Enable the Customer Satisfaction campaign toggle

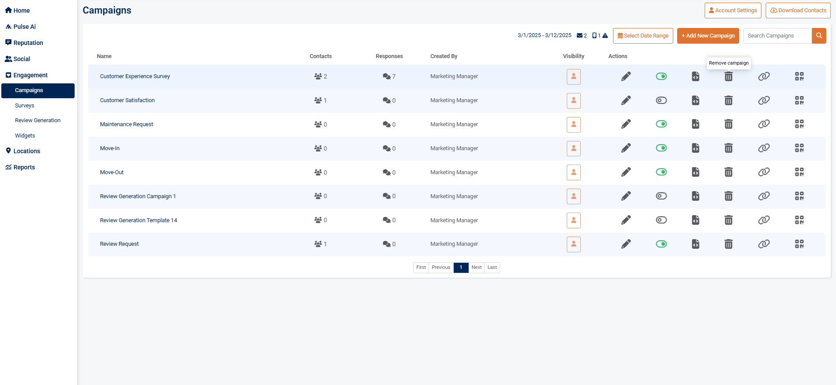[661, 100]
